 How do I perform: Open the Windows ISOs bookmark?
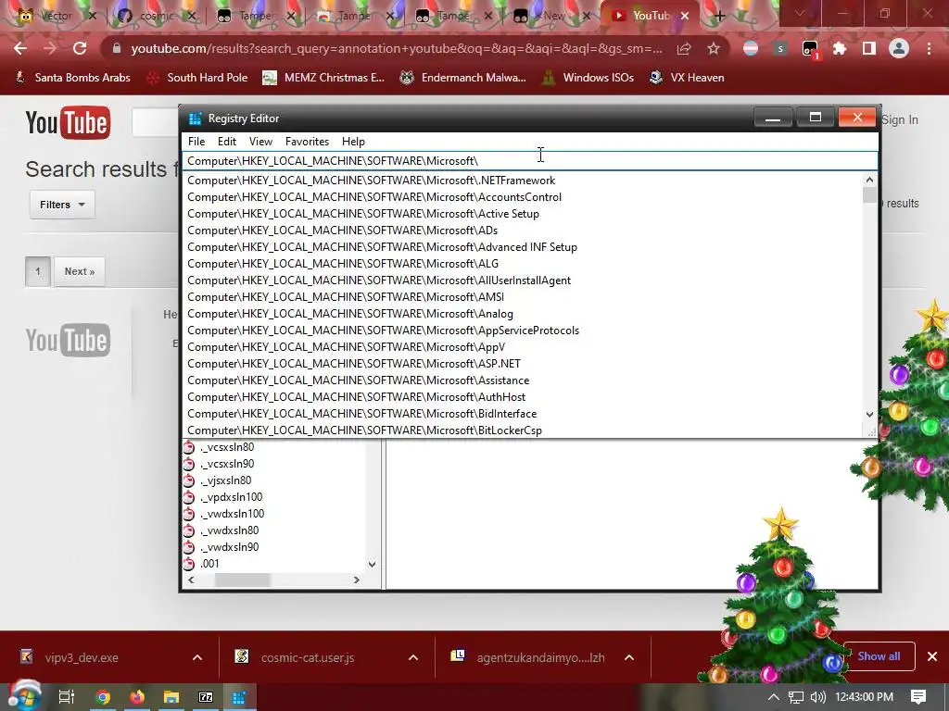coord(588,78)
